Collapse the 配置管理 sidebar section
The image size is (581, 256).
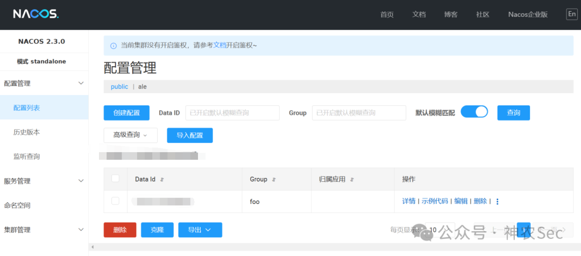[x=44, y=83]
